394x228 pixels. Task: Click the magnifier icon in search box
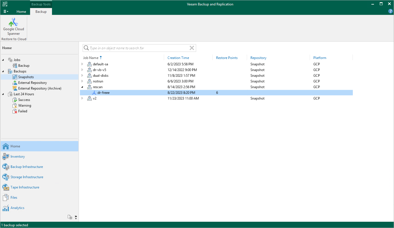pyautogui.click(x=86, y=48)
